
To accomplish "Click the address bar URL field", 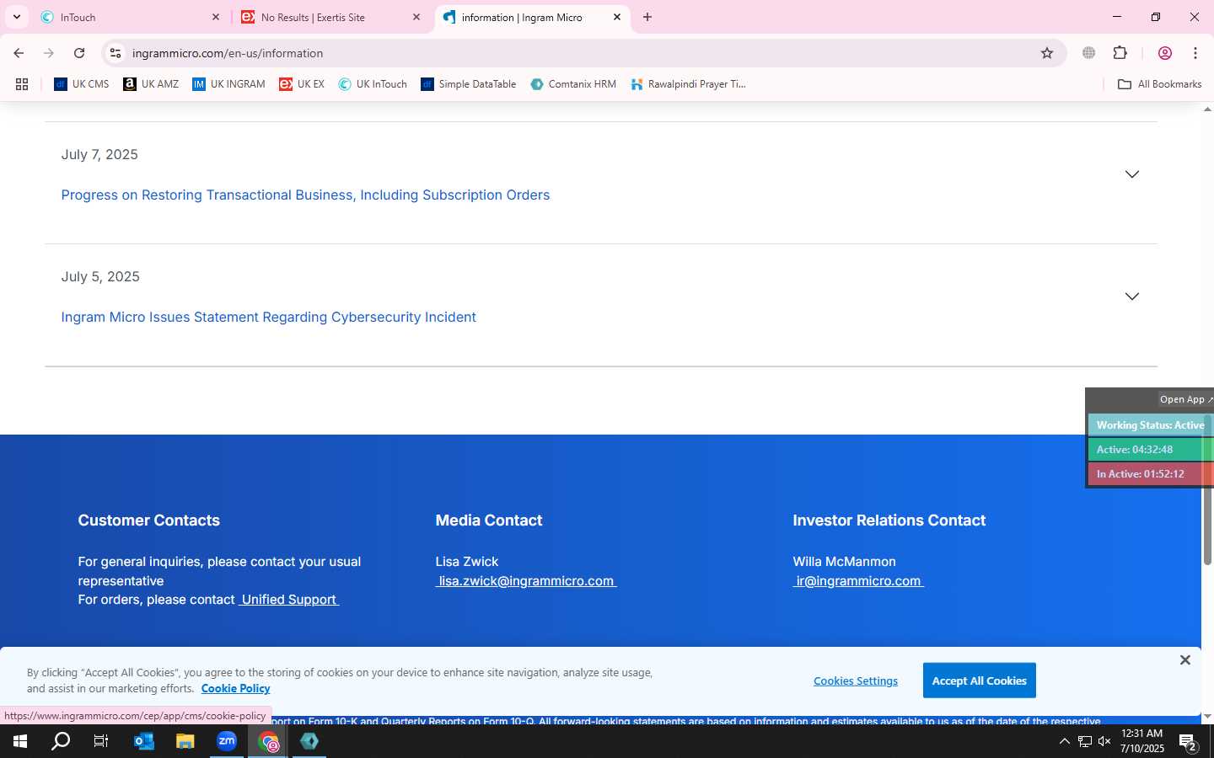I will 582,53.
